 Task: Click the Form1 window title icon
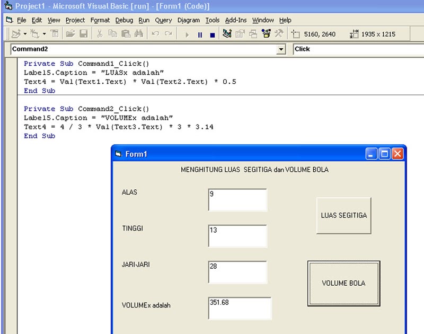click(x=118, y=154)
